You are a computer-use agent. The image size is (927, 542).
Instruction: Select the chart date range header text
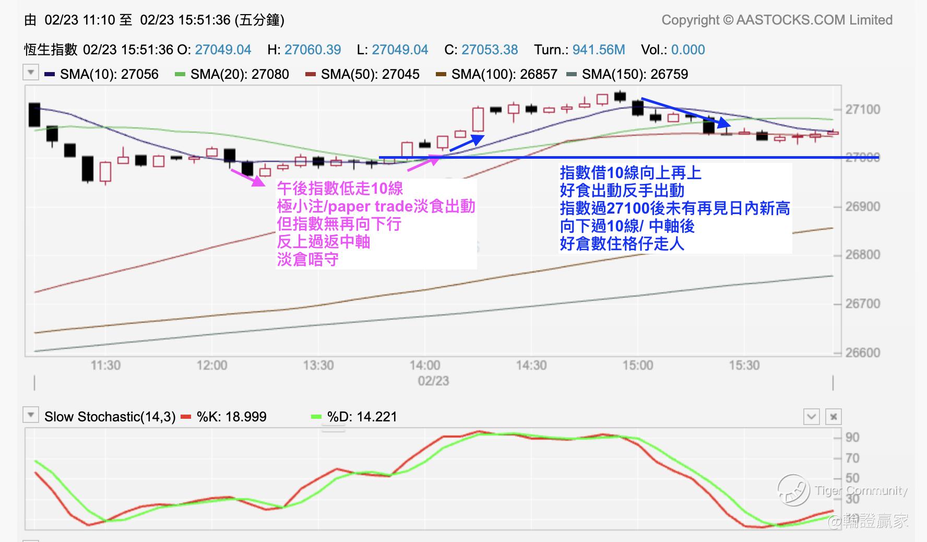click(154, 20)
